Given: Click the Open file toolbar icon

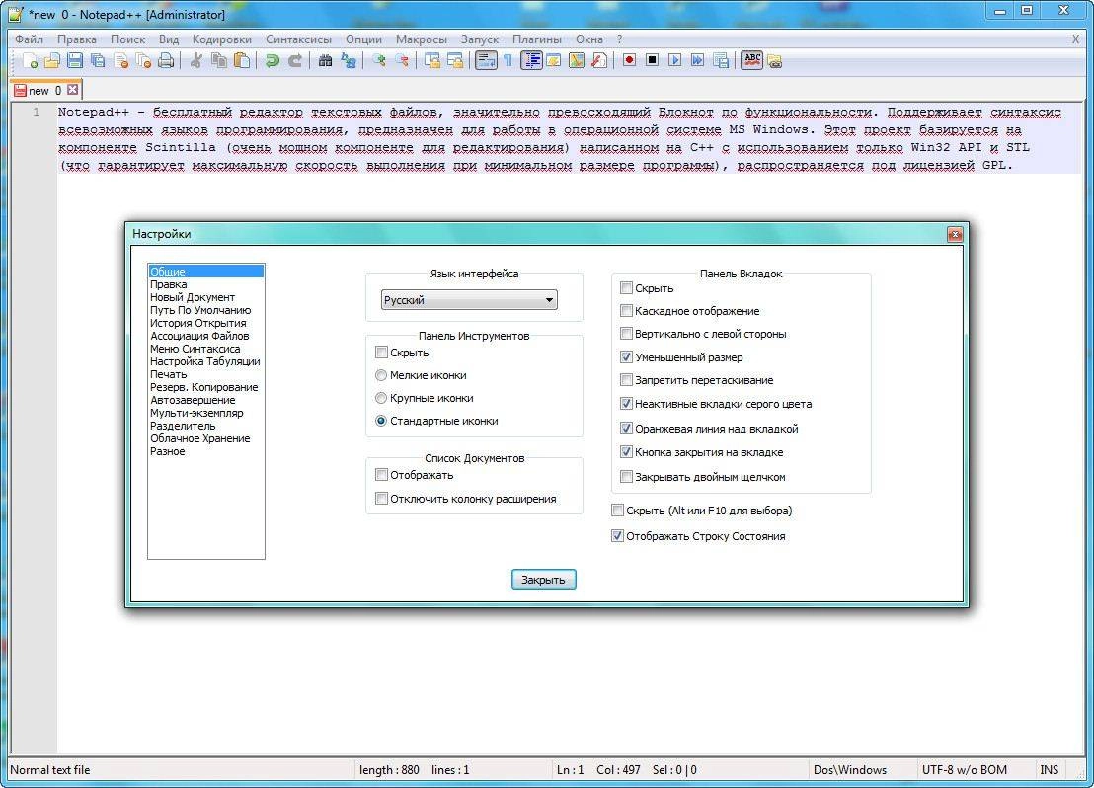Looking at the screenshot, I should coord(52,60).
